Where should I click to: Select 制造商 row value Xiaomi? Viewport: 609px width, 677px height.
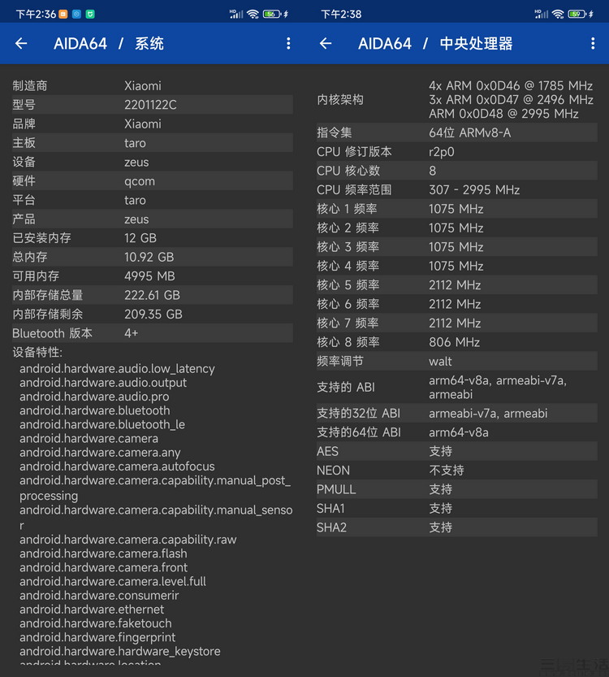(143, 86)
